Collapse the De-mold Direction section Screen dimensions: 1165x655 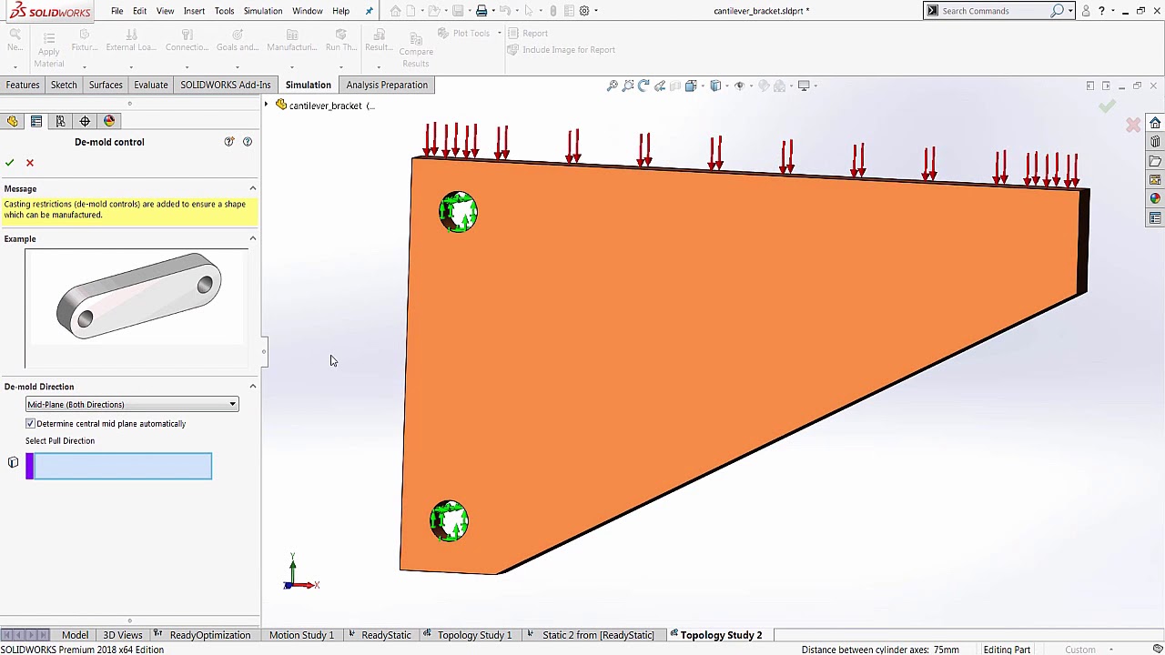point(253,387)
